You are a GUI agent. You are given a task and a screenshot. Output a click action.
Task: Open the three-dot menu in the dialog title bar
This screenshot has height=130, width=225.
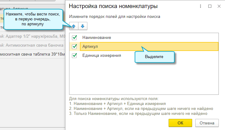(x=201, y=6)
